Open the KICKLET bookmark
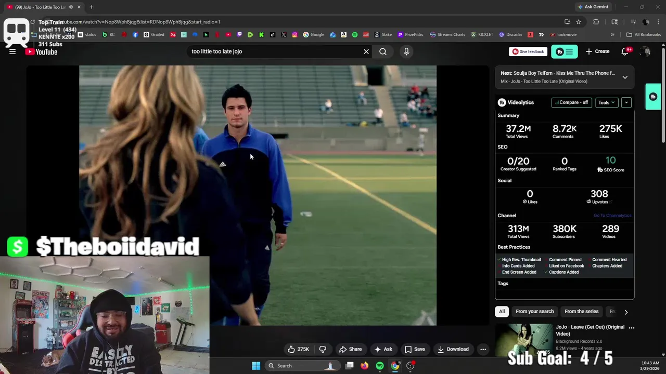Viewport: 666px width, 374px height. pyautogui.click(x=482, y=35)
